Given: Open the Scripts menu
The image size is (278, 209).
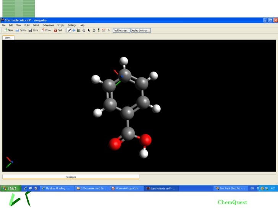Looking at the screenshot, I should [x=61, y=25].
